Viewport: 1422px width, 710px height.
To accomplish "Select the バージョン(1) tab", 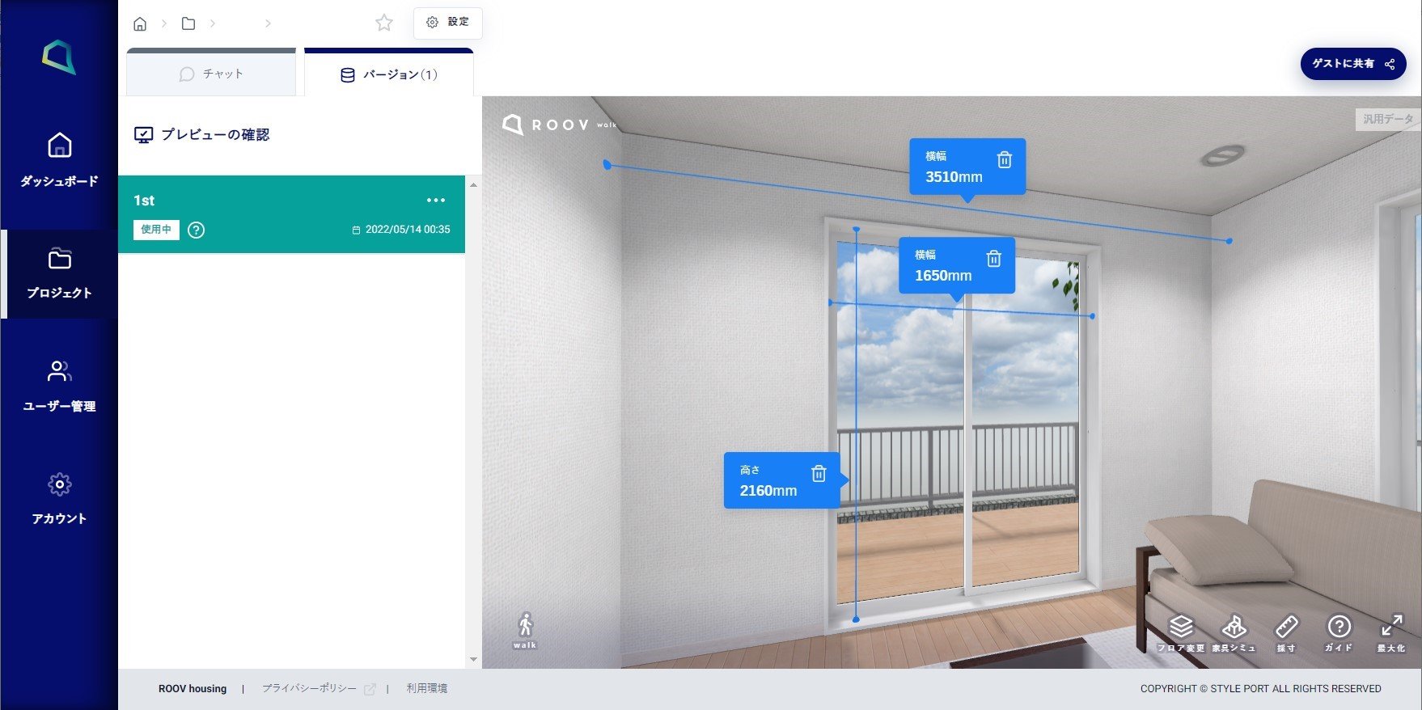I will [x=389, y=75].
